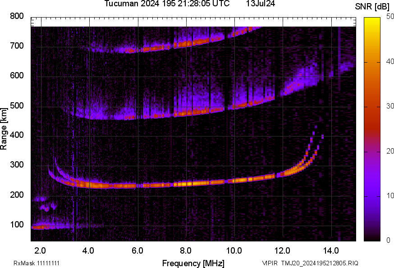Click the range tick label '300'

pos(17,165)
